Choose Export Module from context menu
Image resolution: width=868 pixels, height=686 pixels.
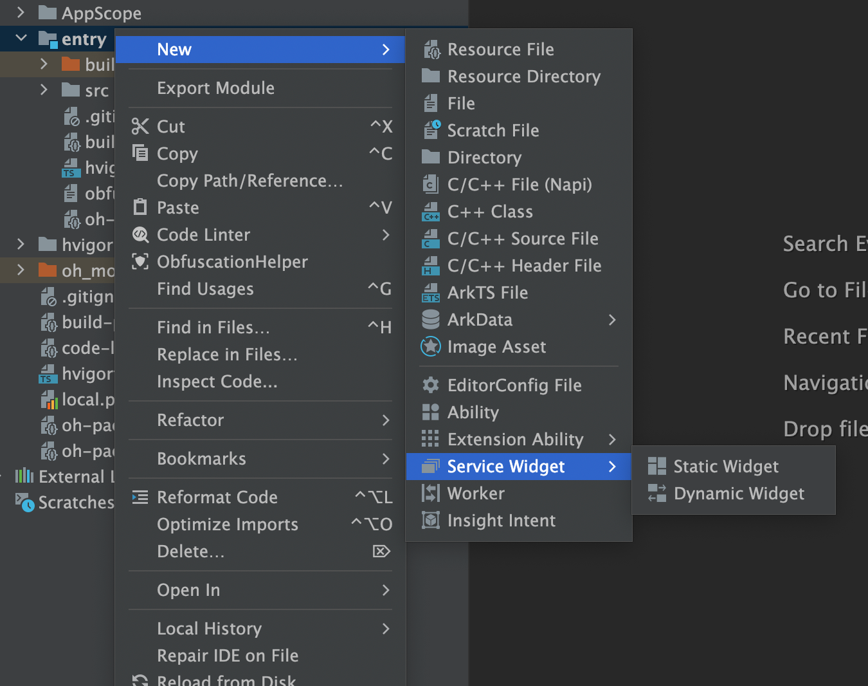coord(215,88)
